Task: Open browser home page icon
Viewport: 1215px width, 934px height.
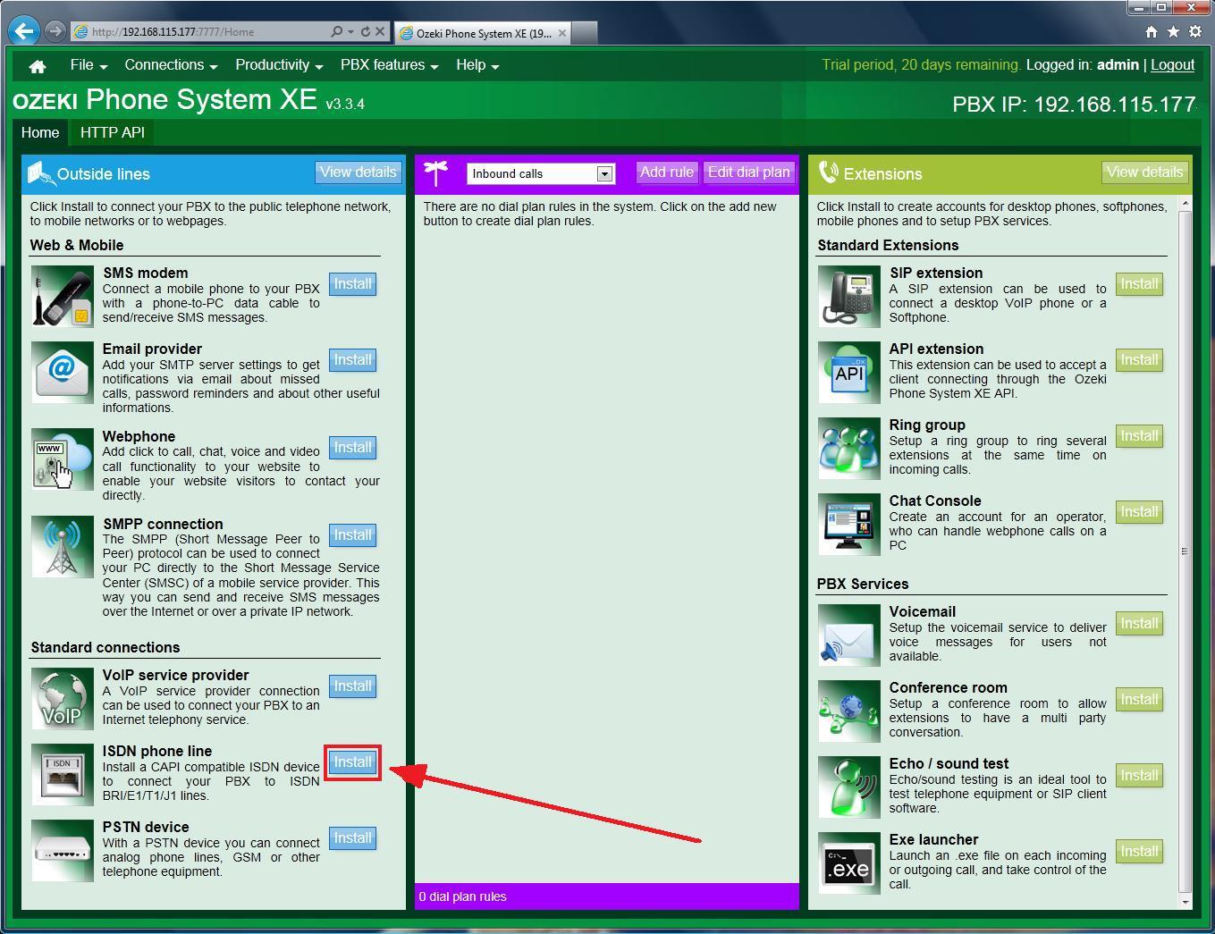Action: (x=1151, y=31)
